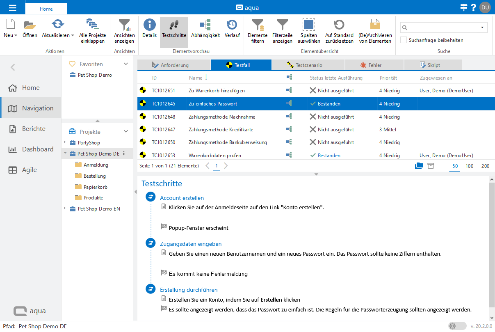Reset view with Auf Standard zurücksetzen
495x332 pixels.
[x=339, y=26]
